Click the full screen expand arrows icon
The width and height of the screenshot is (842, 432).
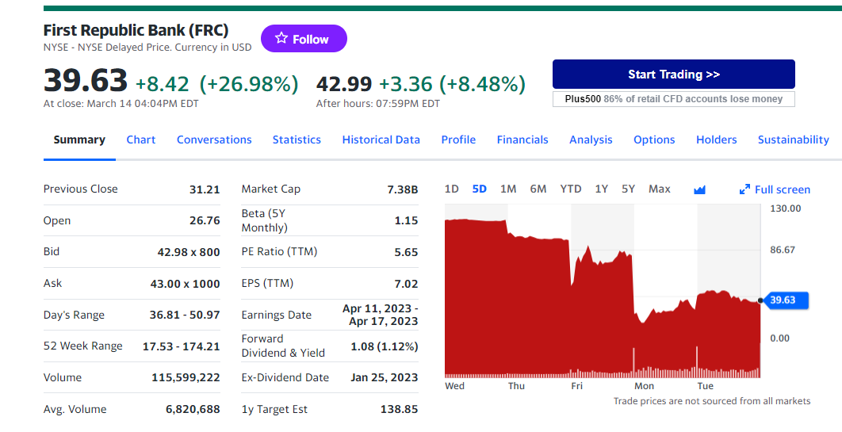tap(744, 189)
